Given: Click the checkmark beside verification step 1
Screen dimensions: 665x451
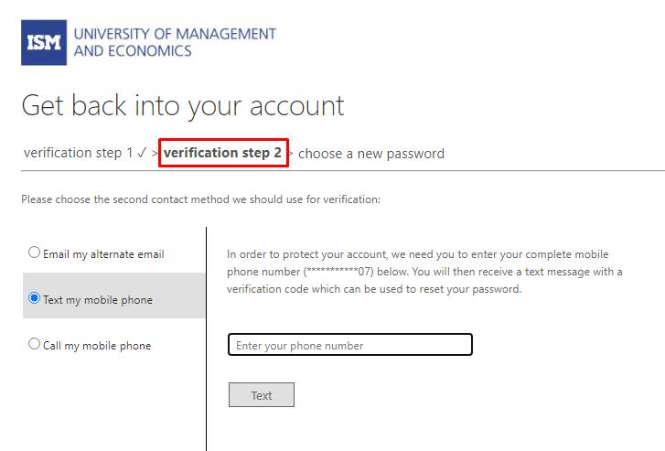Looking at the screenshot, I should [x=142, y=152].
